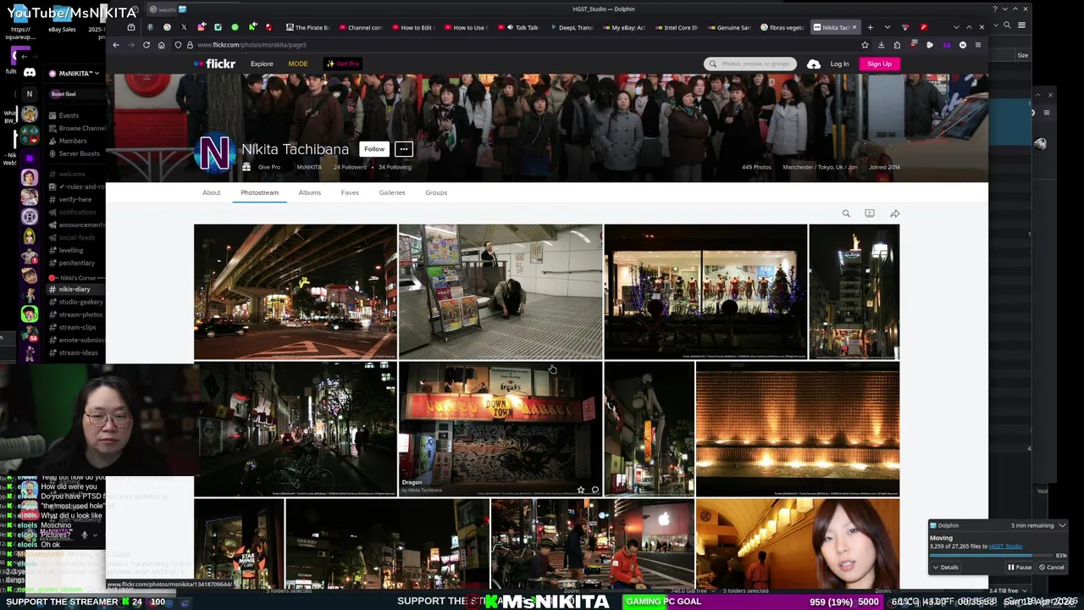Open the About tab
Viewport: 1084px width, 610px height.
click(211, 192)
